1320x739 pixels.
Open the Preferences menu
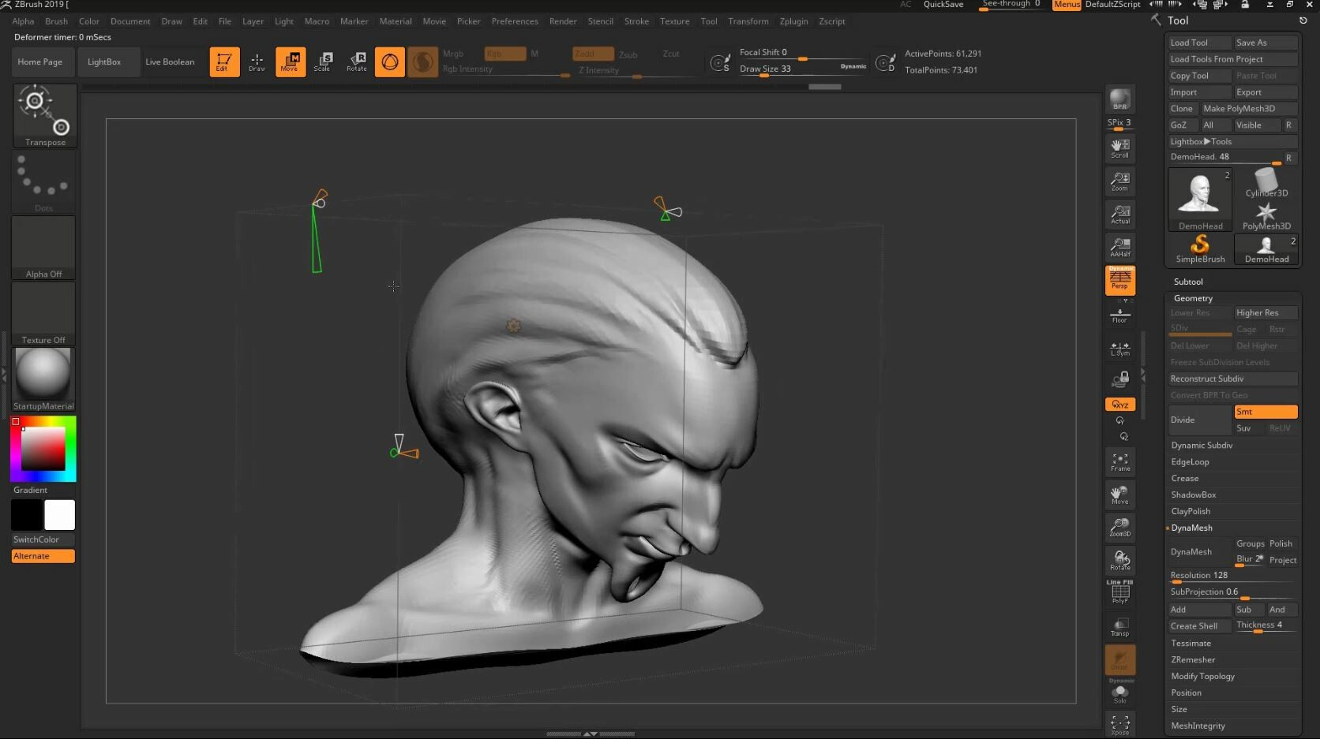[x=515, y=21]
